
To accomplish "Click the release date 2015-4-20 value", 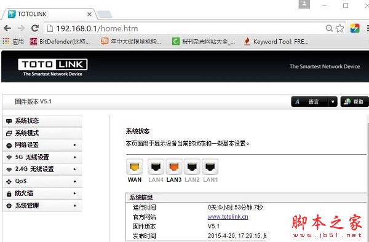I will (237, 236).
